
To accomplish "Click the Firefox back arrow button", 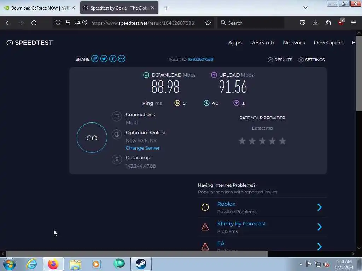I will point(8,23).
